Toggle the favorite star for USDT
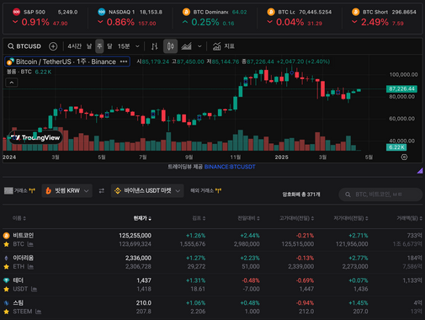425x320 pixels. click(x=6, y=289)
